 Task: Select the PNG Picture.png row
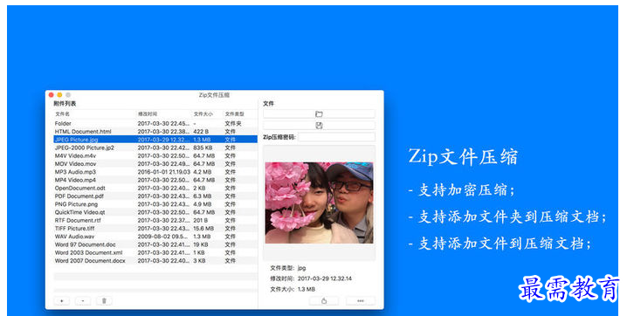pos(155,204)
